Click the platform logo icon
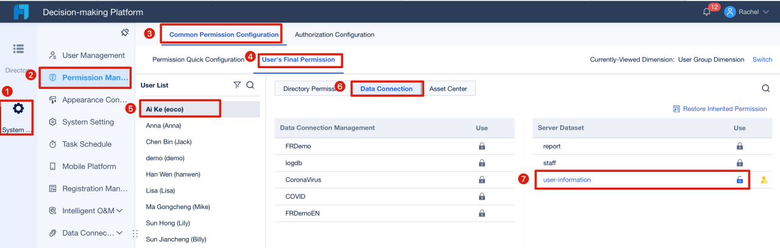The width and height of the screenshot is (780, 248). coord(21,12)
